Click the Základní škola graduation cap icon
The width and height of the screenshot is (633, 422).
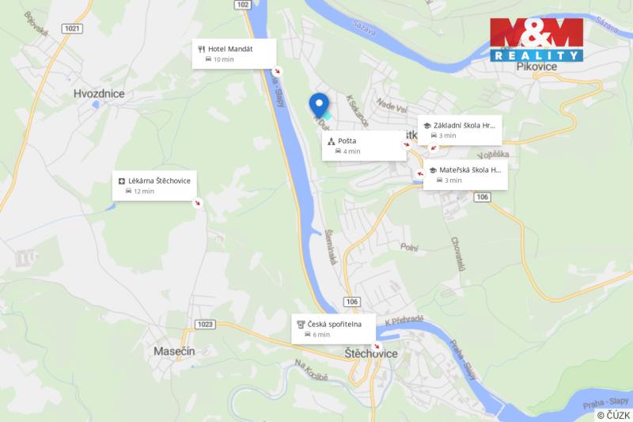pyautogui.click(x=427, y=126)
